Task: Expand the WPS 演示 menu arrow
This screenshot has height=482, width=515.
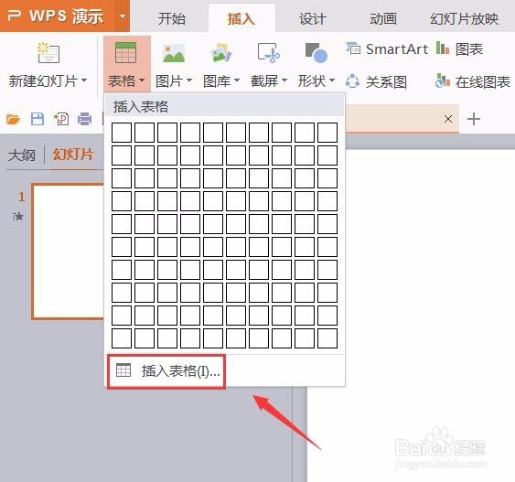Action: tap(123, 16)
